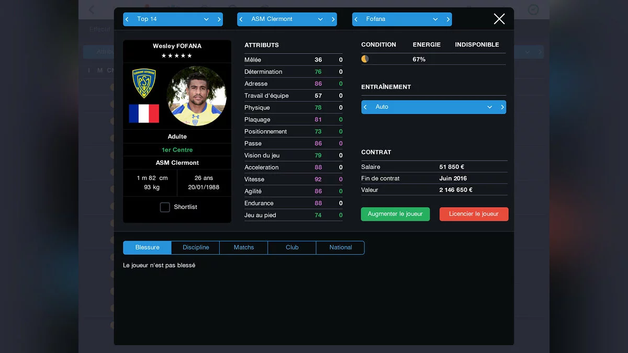
Task: Click Licencier le joueur button
Action: coord(474,214)
